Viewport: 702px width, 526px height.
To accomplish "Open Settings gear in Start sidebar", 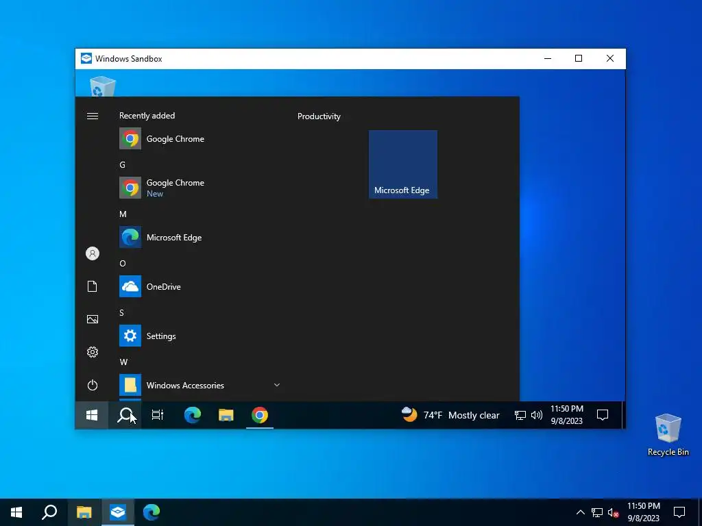I will click(x=93, y=352).
